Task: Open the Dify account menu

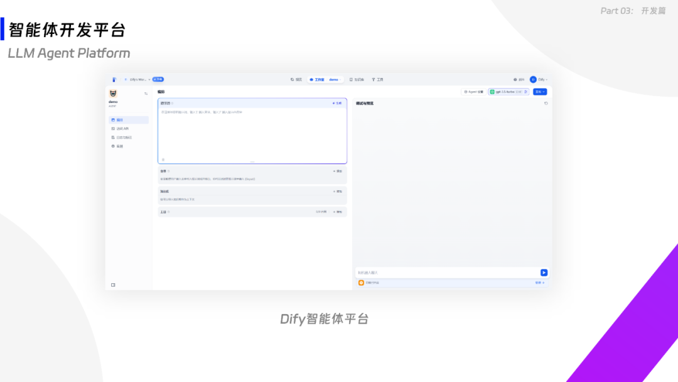Action: coord(542,80)
